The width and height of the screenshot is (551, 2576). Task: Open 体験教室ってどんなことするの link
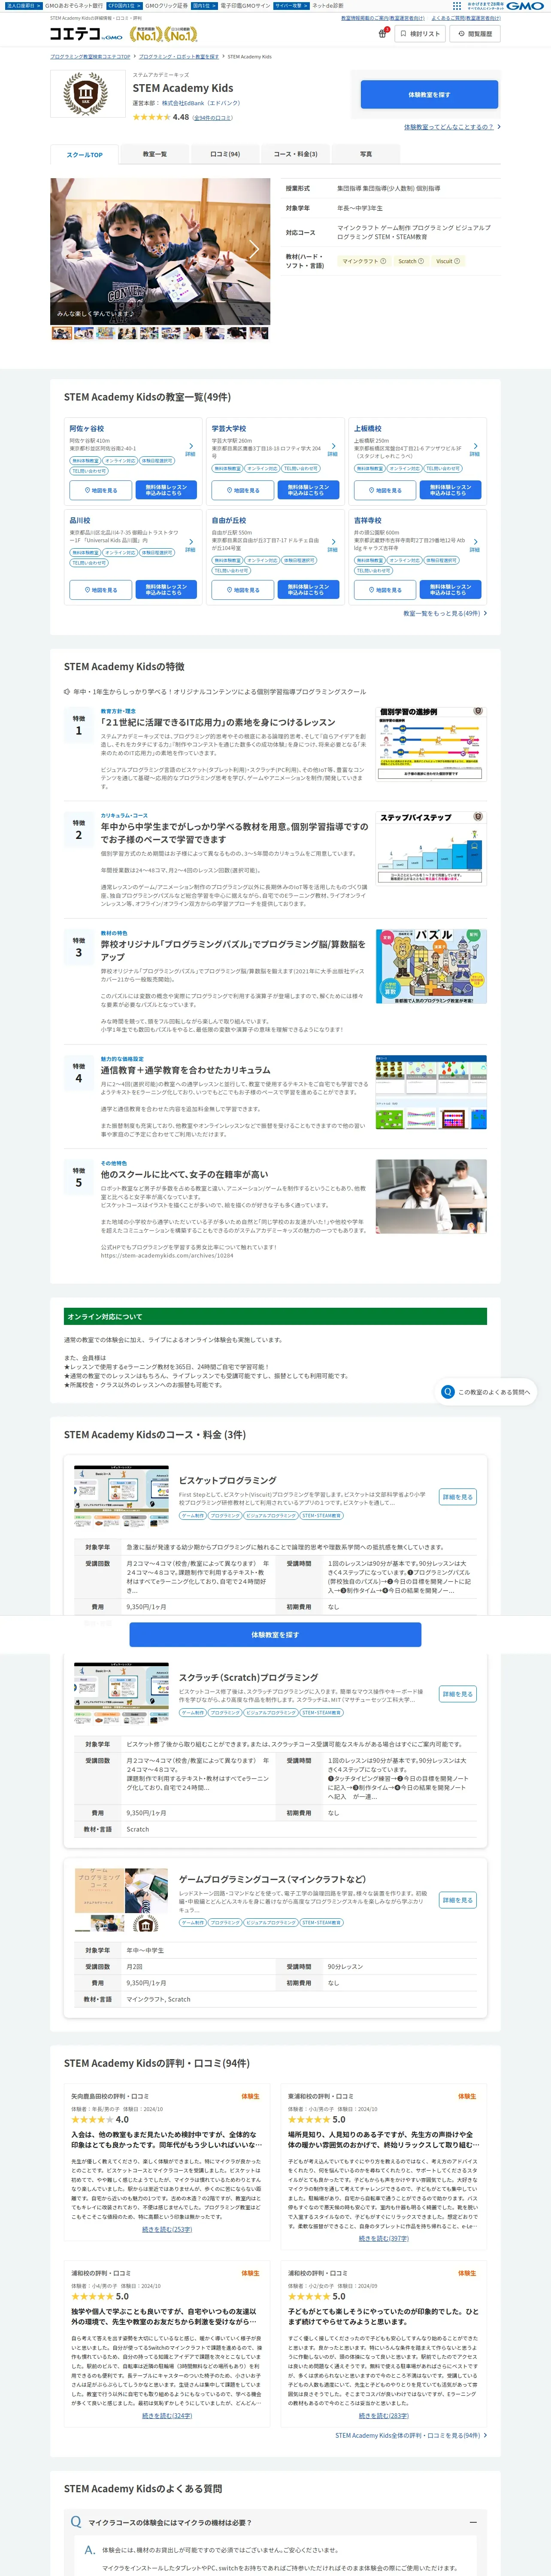click(452, 127)
